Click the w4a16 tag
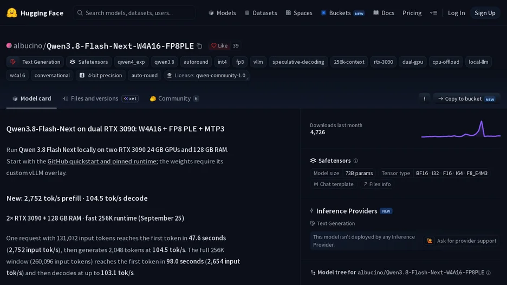This screenshot has width=507, height=285. point(17,75)
